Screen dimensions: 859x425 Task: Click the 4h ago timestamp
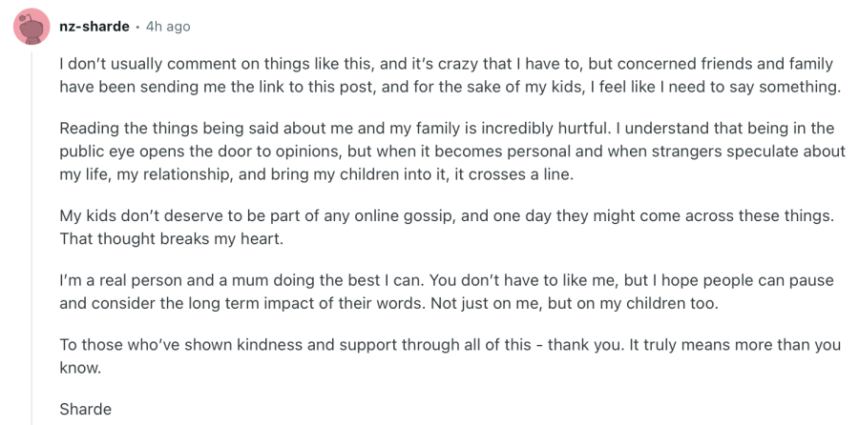tap(168, 27)
